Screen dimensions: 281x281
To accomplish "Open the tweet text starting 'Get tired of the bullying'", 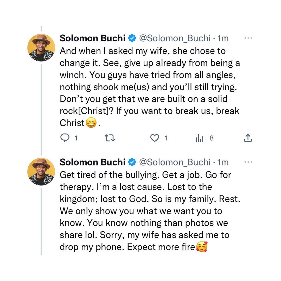I will 146,211.
